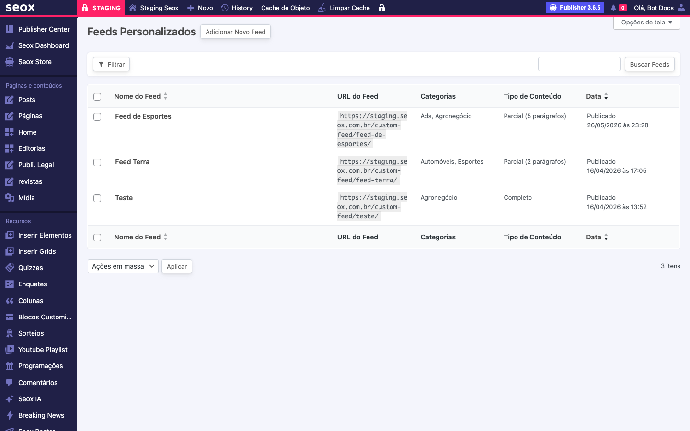Screen dimensions: 690x431
Task: Click the Enquetes poll icon
Action: (x=10, y=284)
